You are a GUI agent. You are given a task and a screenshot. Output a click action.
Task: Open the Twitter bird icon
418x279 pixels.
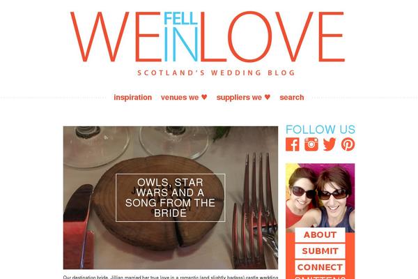pyautogui.click(x=330, y=144)
